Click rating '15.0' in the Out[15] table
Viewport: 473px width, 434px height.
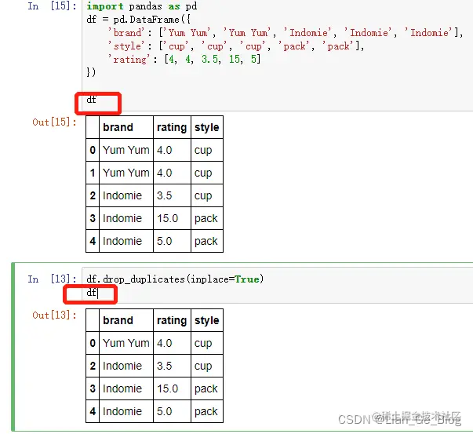pos(168,218)
